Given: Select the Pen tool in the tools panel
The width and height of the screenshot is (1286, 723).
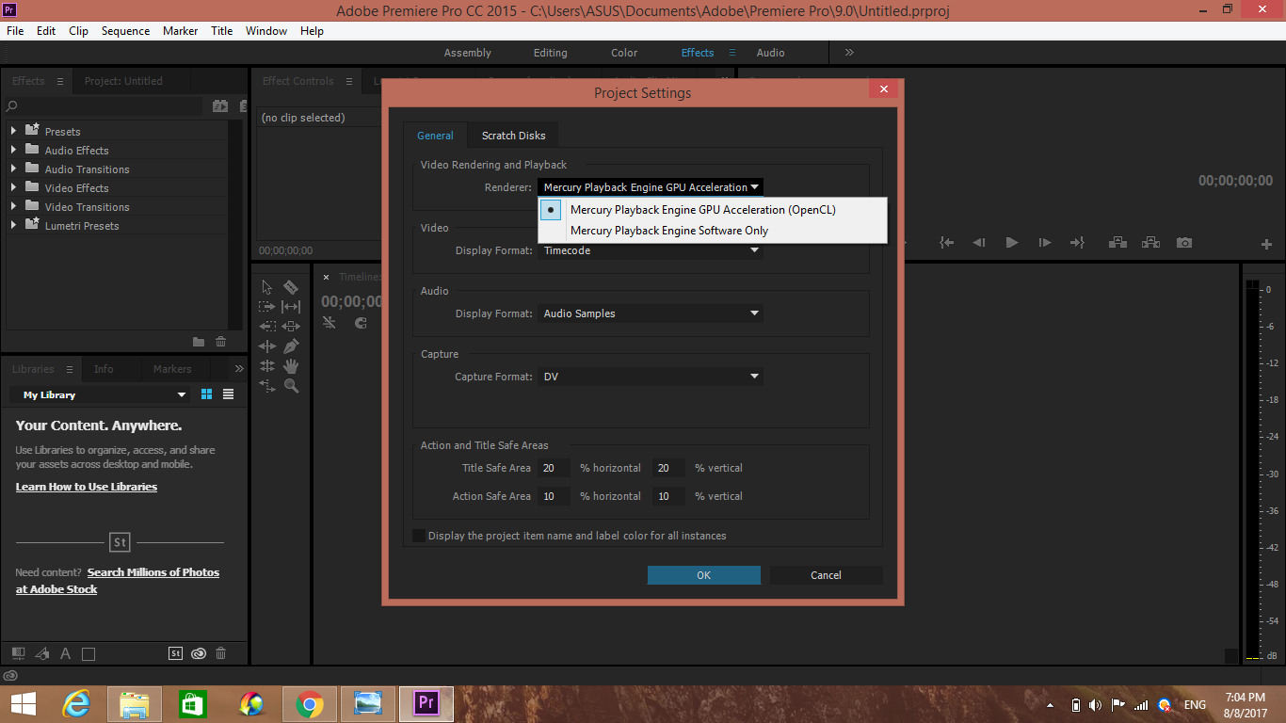Looking at the screenshot, I should 291,345.
